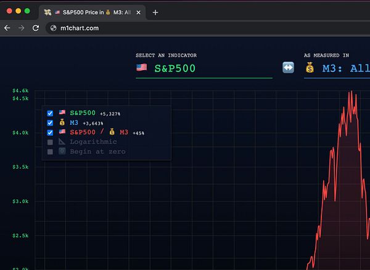Click the money bag icon beside M3 selector

click(310, 68)
